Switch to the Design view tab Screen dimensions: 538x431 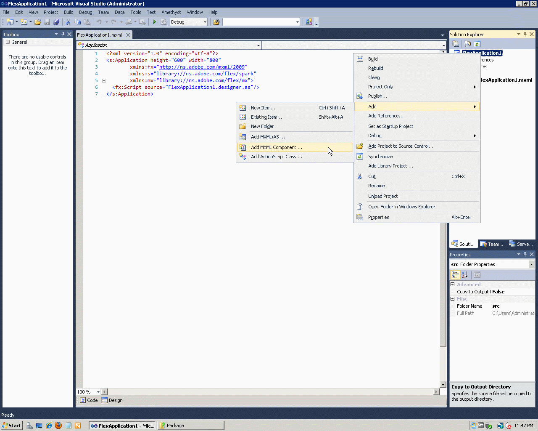[x=112, y=400]
